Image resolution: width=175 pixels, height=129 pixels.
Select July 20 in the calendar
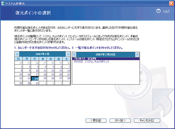pos(59,74)
